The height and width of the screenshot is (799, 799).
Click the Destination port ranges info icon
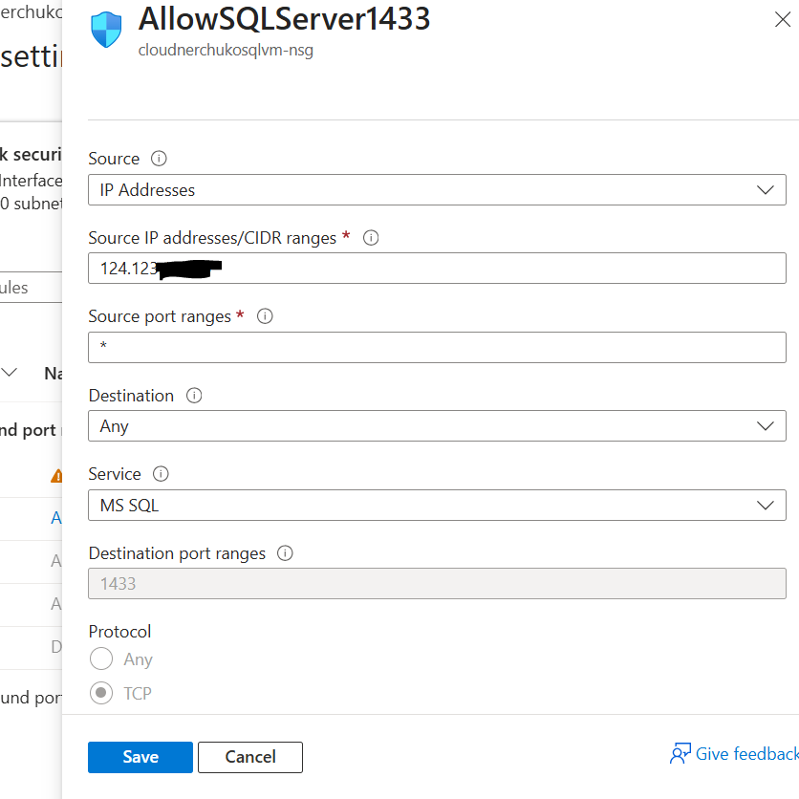click(285, 552)
